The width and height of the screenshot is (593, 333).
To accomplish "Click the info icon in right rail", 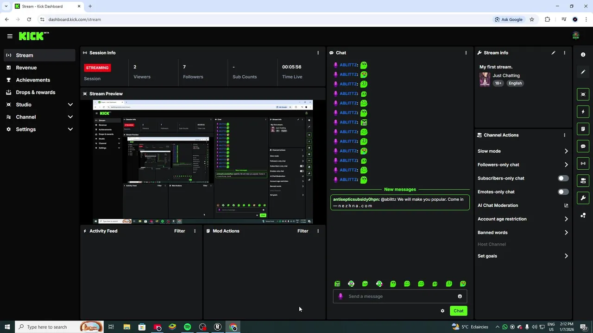I will pyautogui.click(x=583, y=55).
